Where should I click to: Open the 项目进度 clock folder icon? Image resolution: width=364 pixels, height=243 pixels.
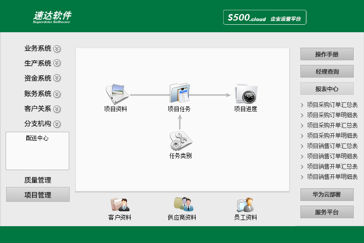point(246,93)
